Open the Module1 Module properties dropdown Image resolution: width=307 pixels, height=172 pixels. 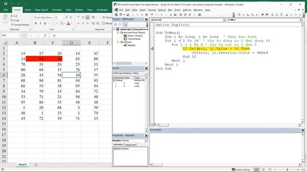tap(146, 140)
